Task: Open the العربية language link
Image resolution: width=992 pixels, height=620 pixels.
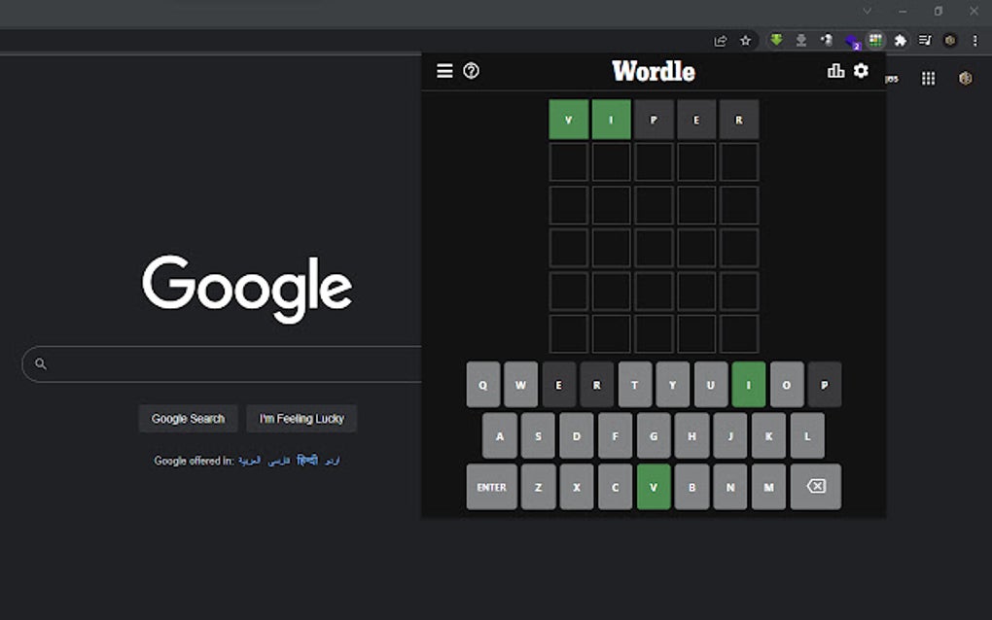Action: tap(250, 460)
